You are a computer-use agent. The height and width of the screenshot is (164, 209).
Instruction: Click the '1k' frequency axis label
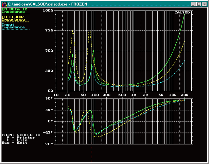134,95
